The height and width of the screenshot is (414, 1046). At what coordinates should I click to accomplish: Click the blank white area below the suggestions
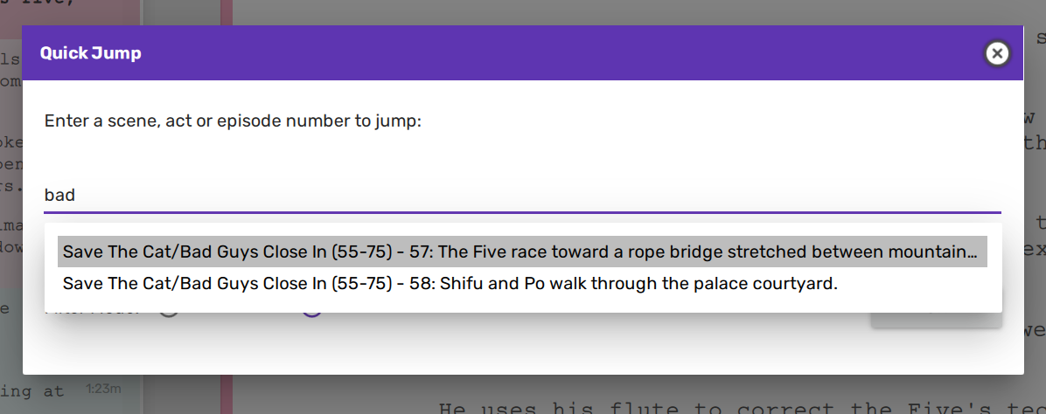point(525,345)
